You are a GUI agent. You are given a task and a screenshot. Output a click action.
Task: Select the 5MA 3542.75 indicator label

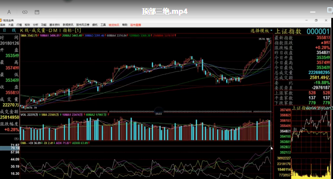(x=29, y=35)
